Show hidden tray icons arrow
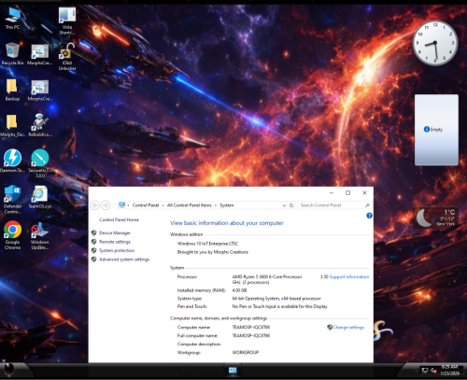 pyautogui.click(x=417, y=371)
